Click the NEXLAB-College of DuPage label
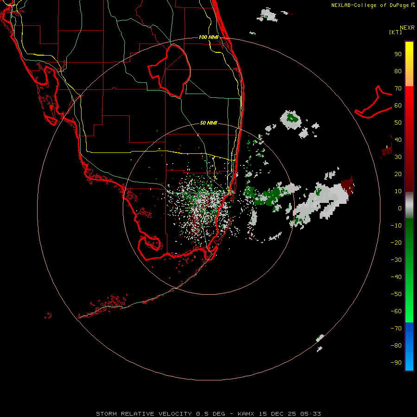417x417 pixels. pos(373,5)
